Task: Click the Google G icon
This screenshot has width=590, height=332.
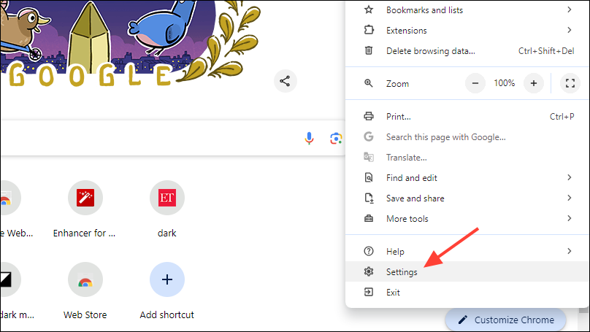Action: [x=369, y=136]
